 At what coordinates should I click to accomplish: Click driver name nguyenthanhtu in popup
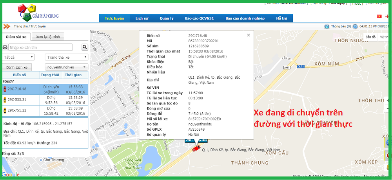[x=200, y=124]
